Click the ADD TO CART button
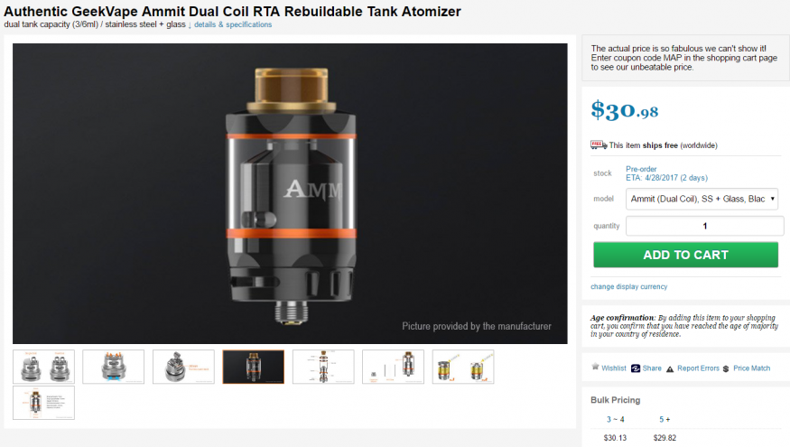 (685, 255)
